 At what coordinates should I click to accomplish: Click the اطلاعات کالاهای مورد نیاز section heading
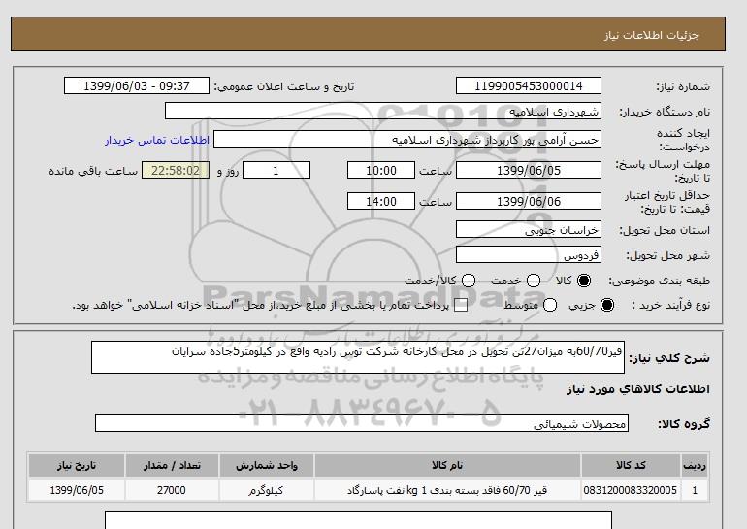638,389
